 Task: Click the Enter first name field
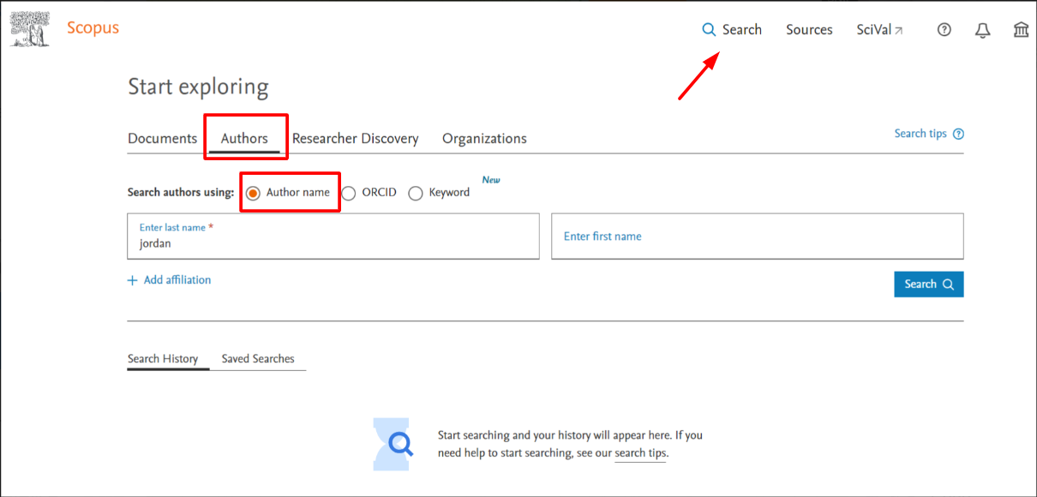click(757, 236)
